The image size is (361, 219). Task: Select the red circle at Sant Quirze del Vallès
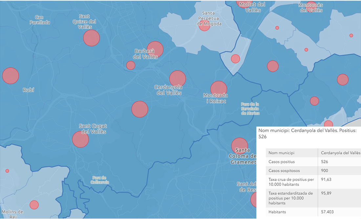pos(92,38)
